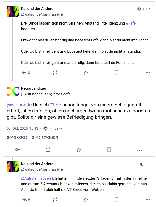Open the Tusky client link

[x=57, y=128]
